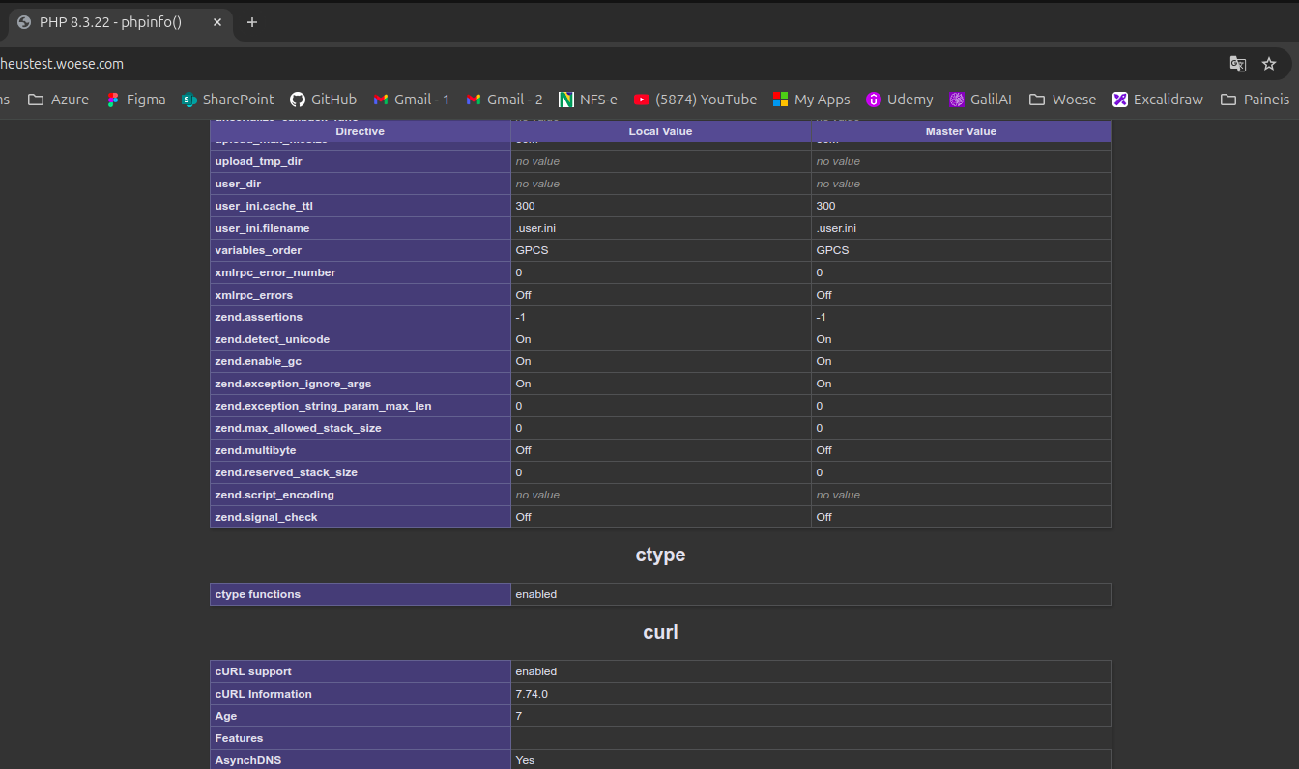Open the YouTube bookmark

click(x=695, y=100)
